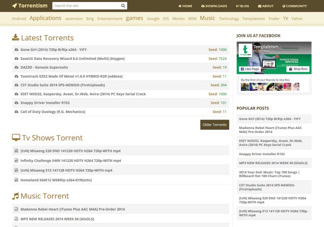Screen dimensions: 324x227
Task: Click the cloud icon beside Gone Girl torrent
Action: [x=16, y=50]
